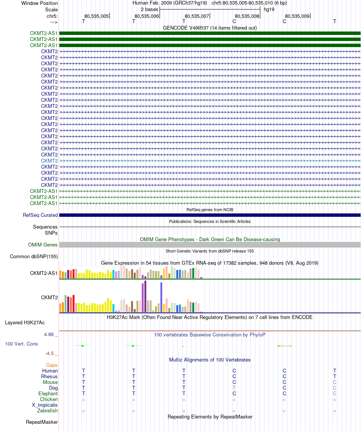Click the H3K27Ac Mark ENCODE track title
The height and width of the screenshot is (431, 361).
click(x=210, y=317)
